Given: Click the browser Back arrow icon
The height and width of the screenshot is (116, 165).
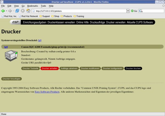Looking at the screenshot, I should [x=3, y=11].
